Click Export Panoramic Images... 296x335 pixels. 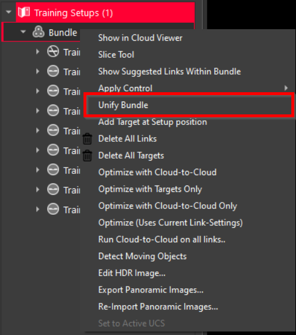[x=151, y=290]
